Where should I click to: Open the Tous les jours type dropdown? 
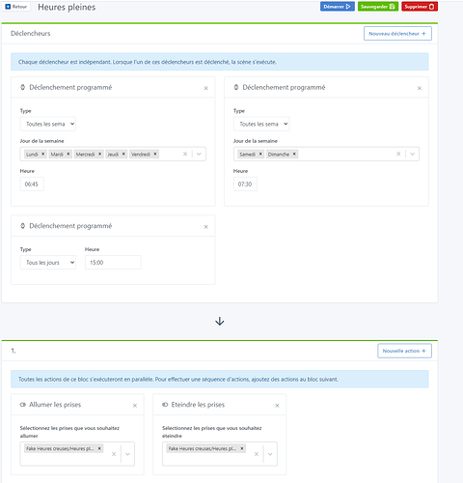pyautogui.click(x=48, y=263)
